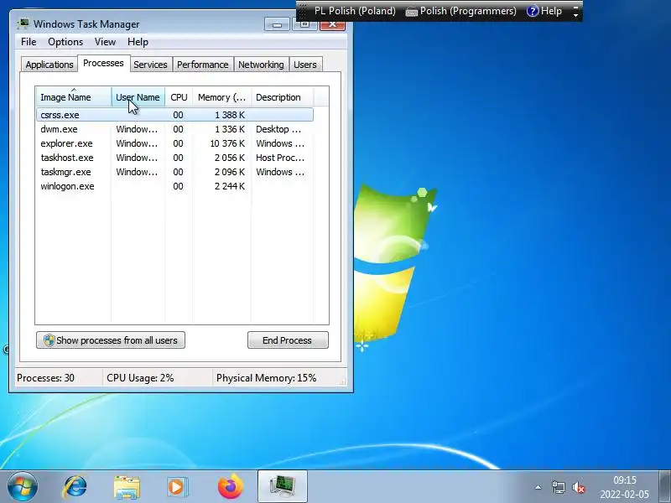Sort by CPU column header
The width and height of the screenshot is (671, 503).
pos(179,97)
